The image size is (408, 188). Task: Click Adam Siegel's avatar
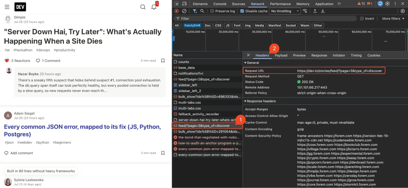[x=8, y=115]
